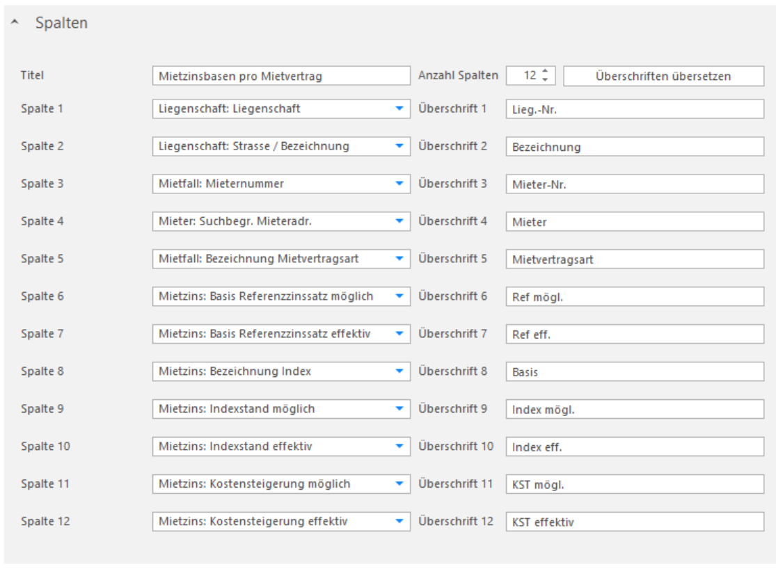Click Überschriften übersetzen button
The image size is (776, 569).
663,76
